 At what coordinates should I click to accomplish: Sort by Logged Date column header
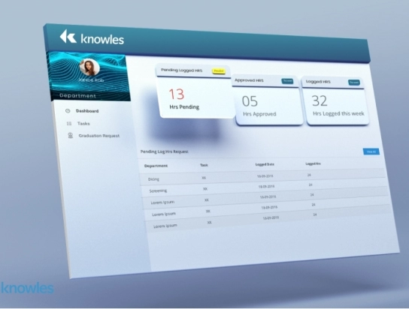pyautogui.click(x=265, y=164)
